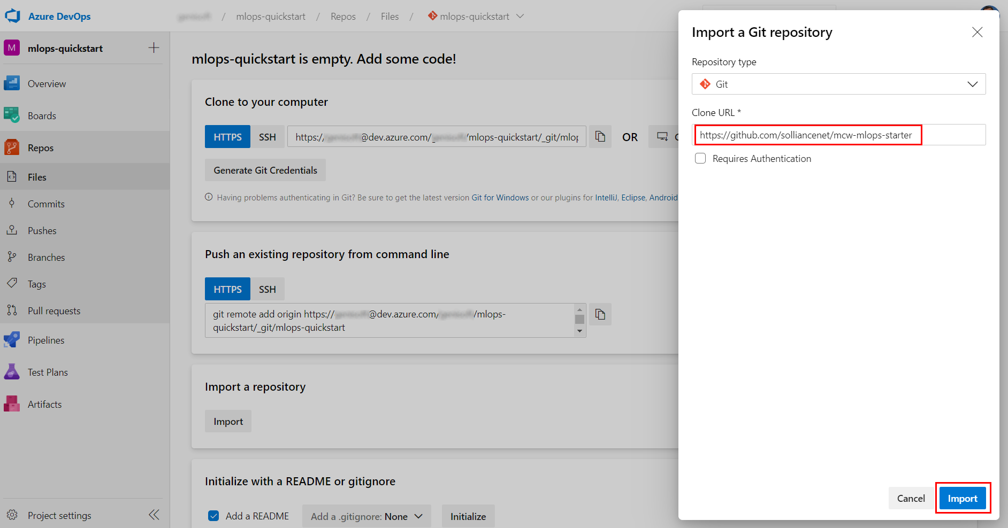Toggle the Add a README checkbox
1008x528 pixels.
[x=213, y=516]
